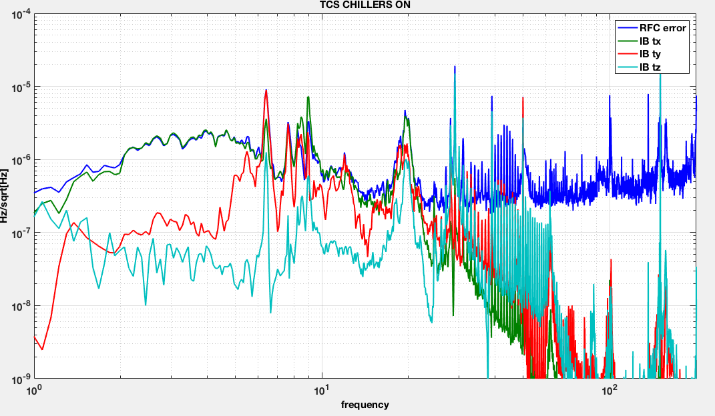
Task: Click the cyan line sample for IB tz
Action: (628, 67)
